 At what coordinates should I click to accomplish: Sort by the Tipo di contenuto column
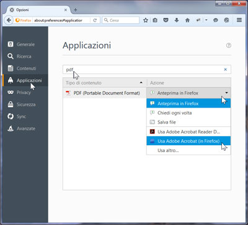pos(105,83)
